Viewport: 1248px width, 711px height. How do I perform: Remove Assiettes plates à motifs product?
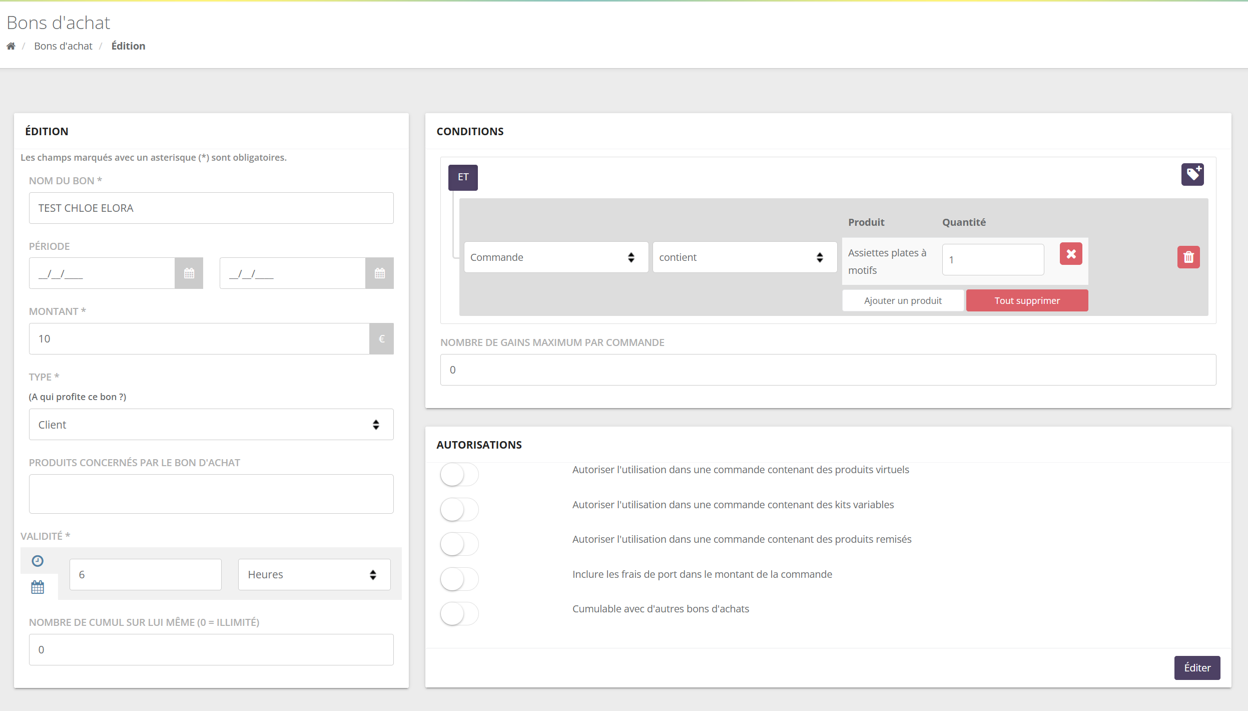(x=1071, y=254)
